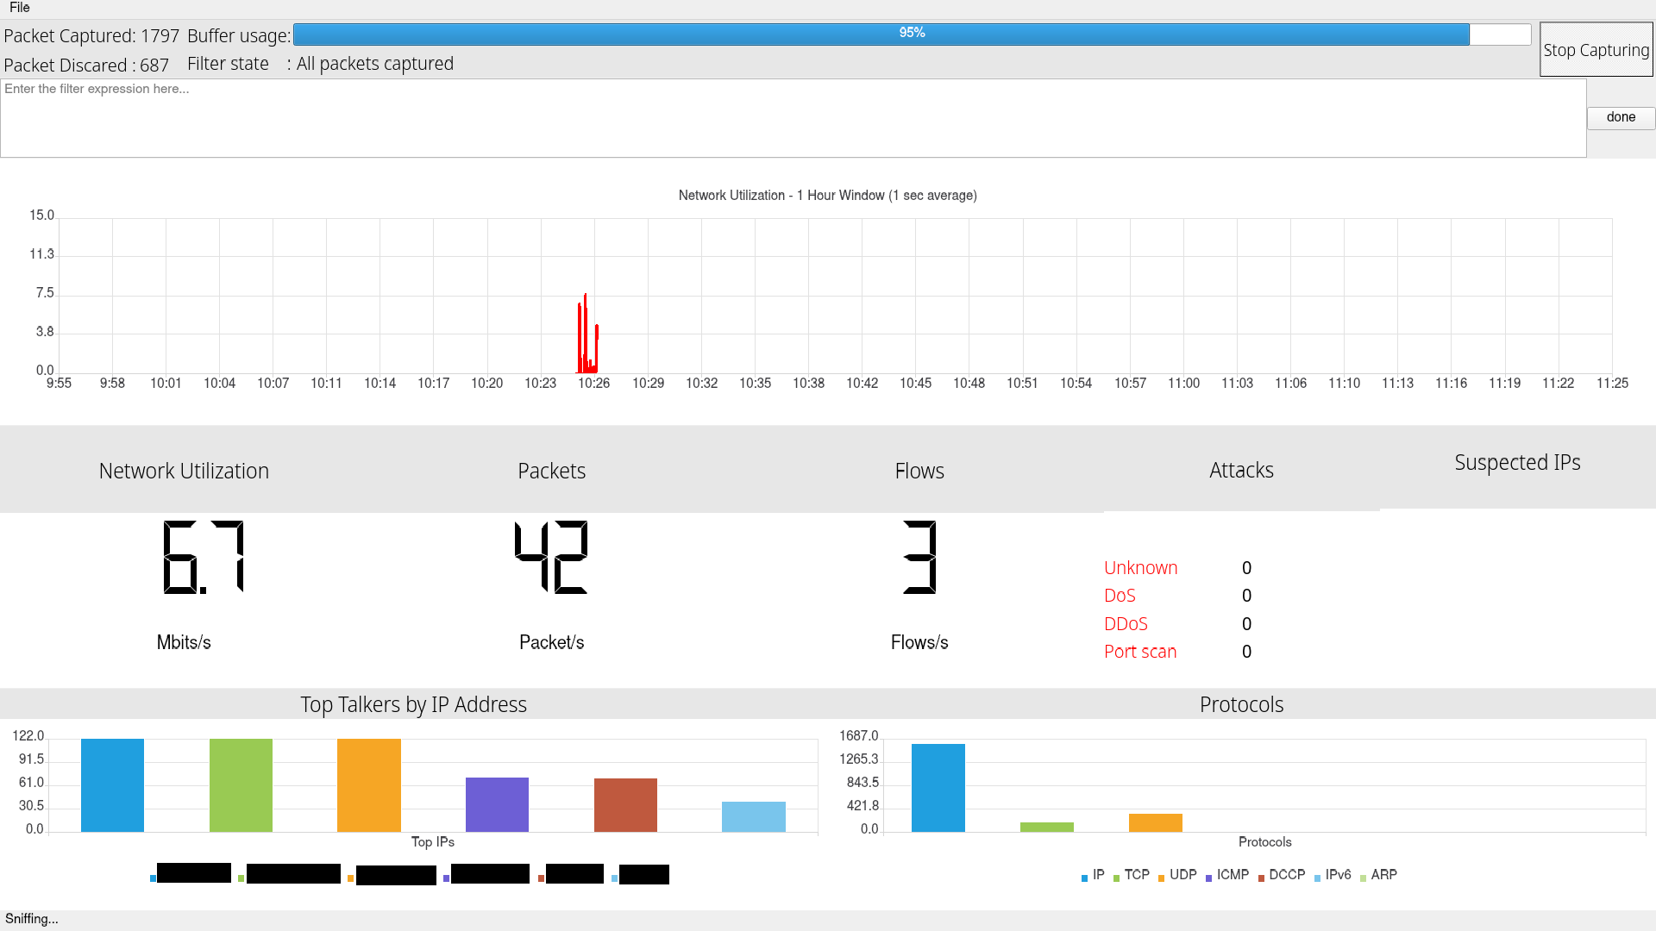Screen dimensions: 1656x931
Task: Click the blue bar in Top Talkers chart
Action: (112, 785)
